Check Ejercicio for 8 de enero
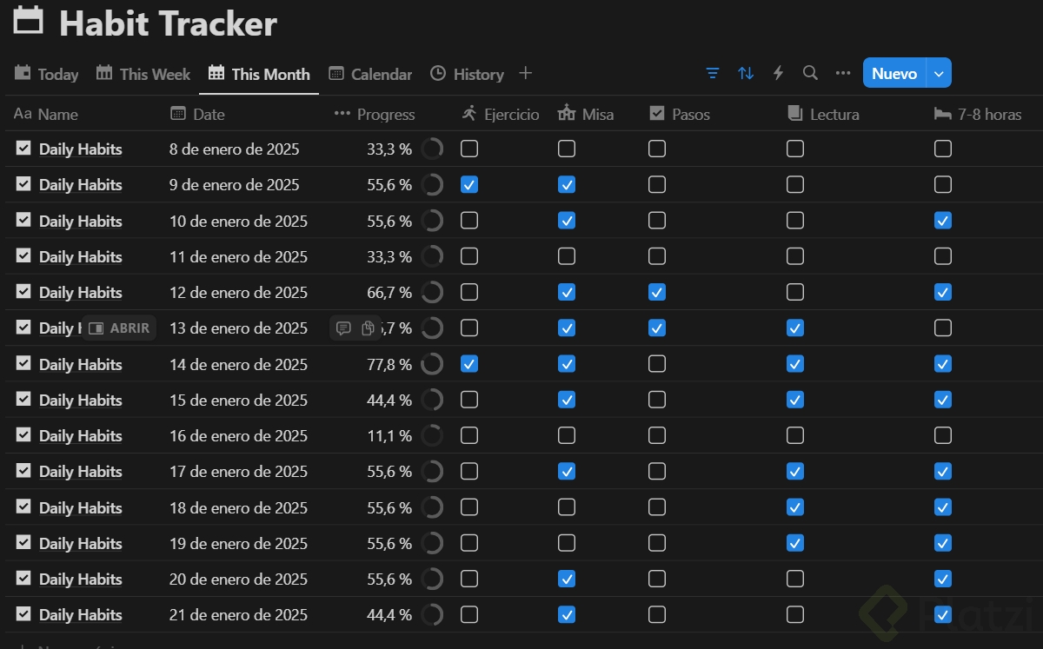Image resolution: width=1043 pixels, height=649 pixels. 469,149
